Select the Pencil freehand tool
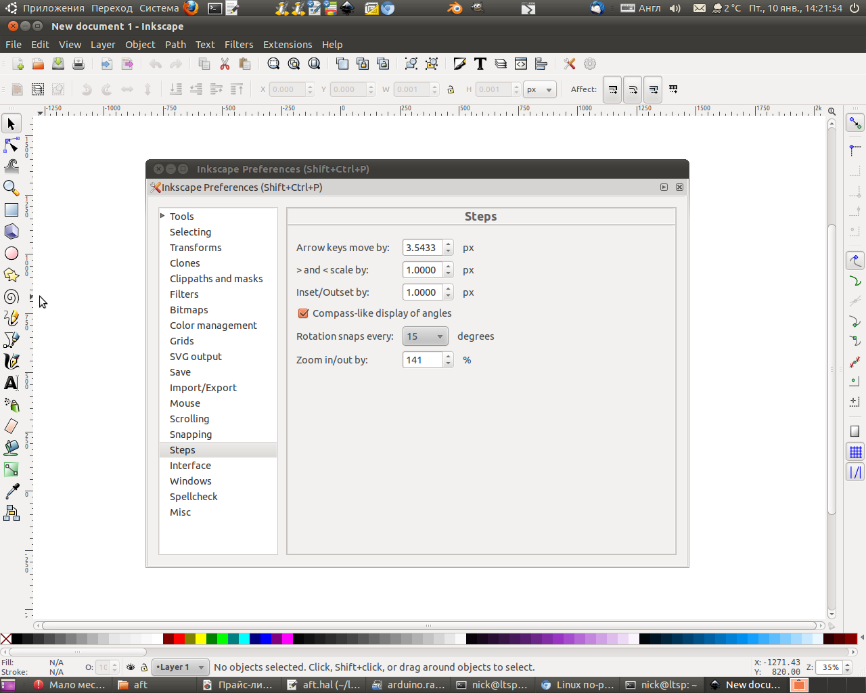866x693 pixels. pyautogui.click(x=12, y=318)
